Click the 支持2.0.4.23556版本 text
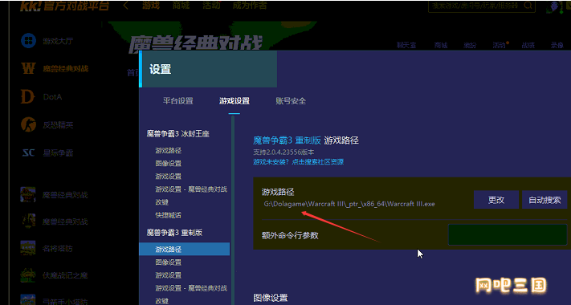 click(x=283, y=152)
